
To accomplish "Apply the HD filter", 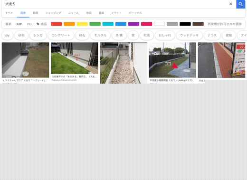I will [x=29, y=24].
